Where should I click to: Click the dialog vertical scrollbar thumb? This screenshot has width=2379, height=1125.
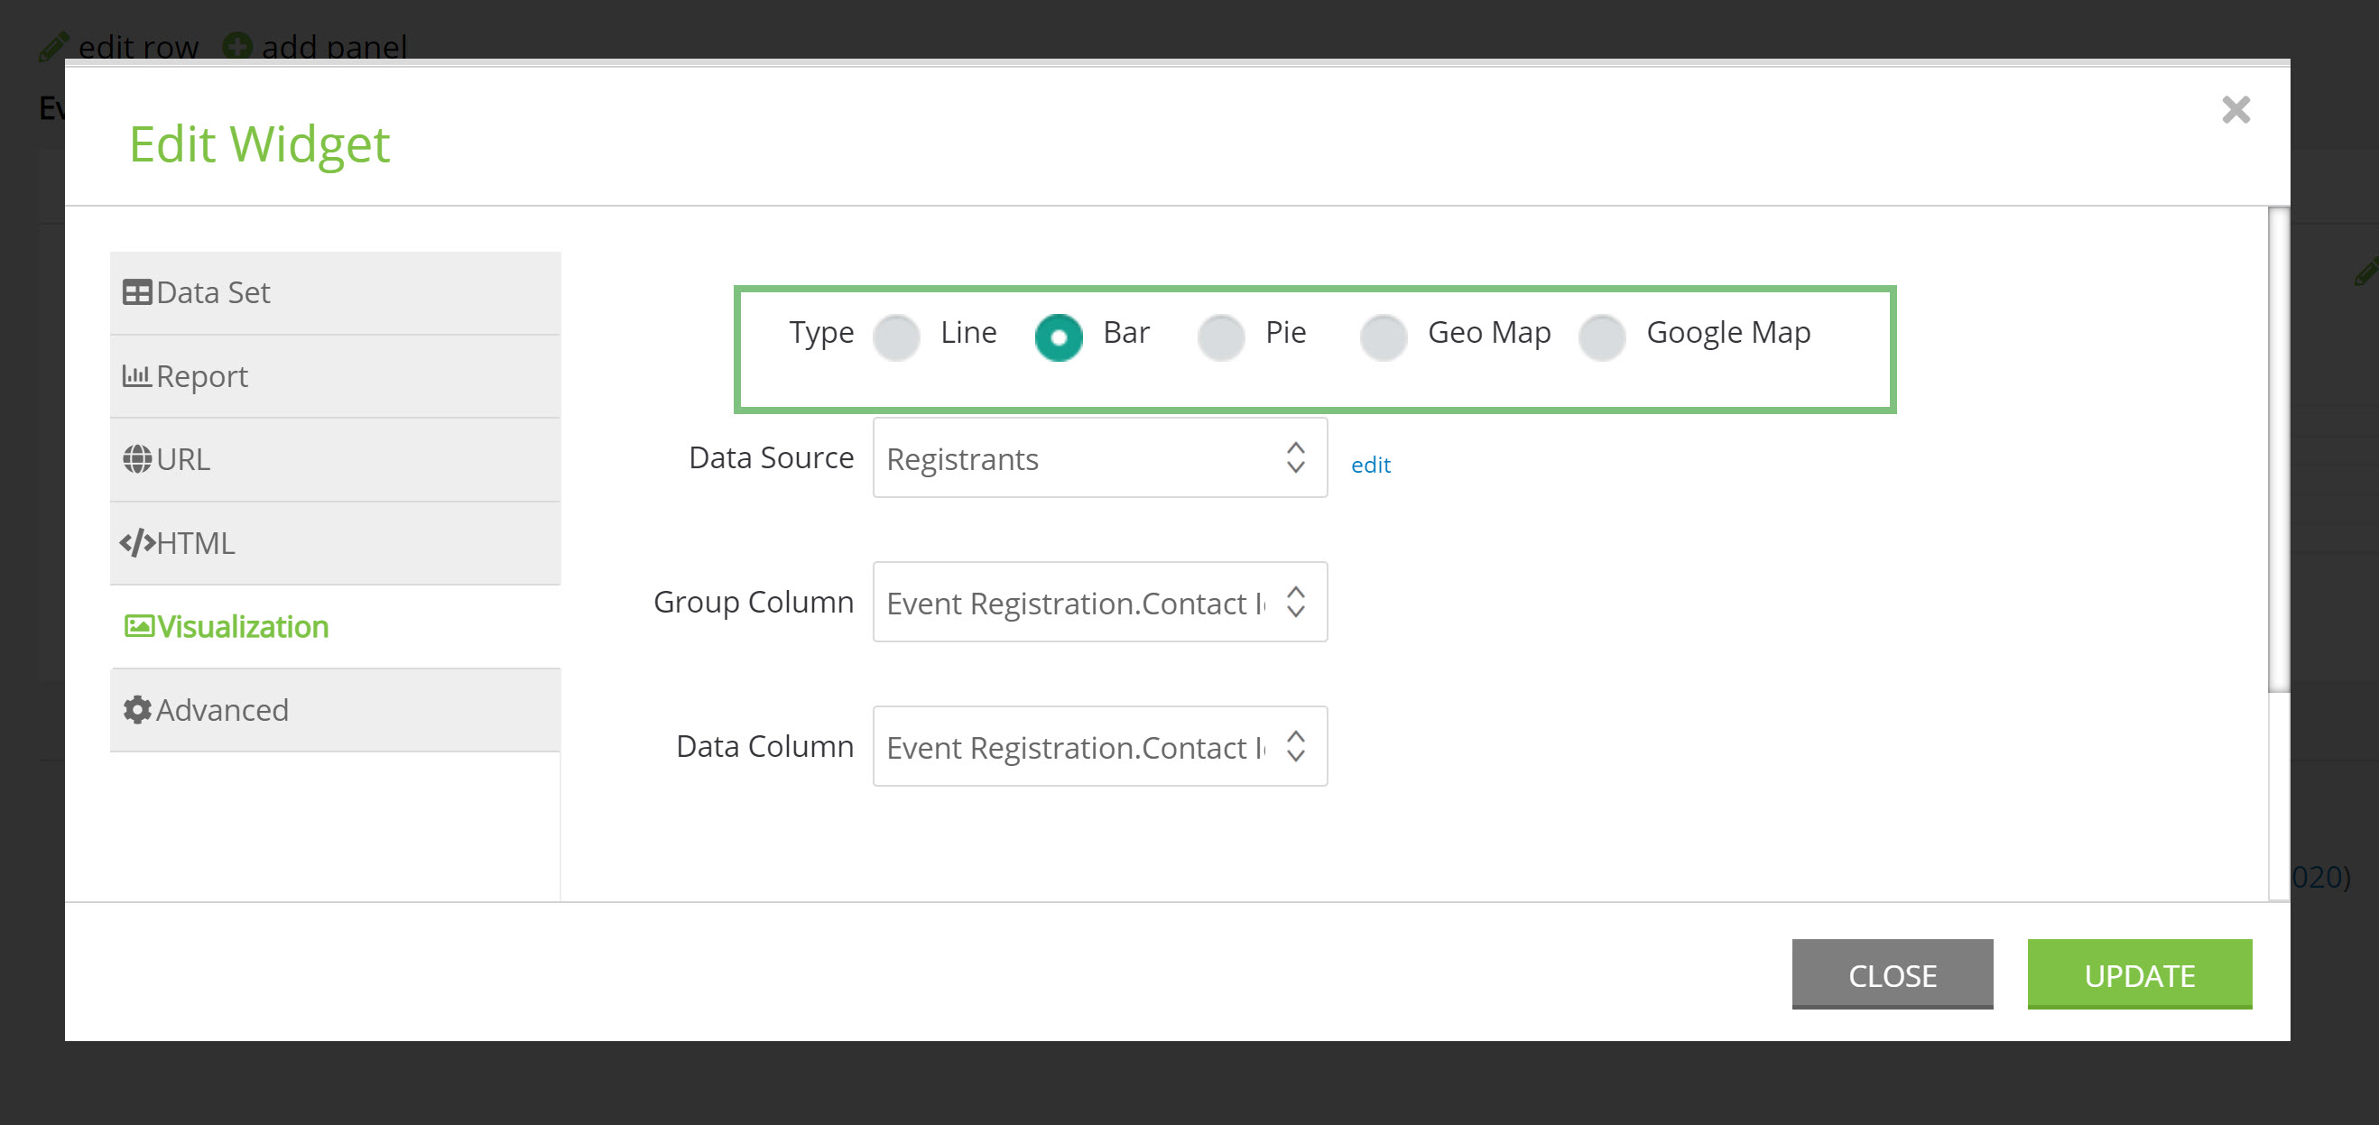[x=2278, y=449]
